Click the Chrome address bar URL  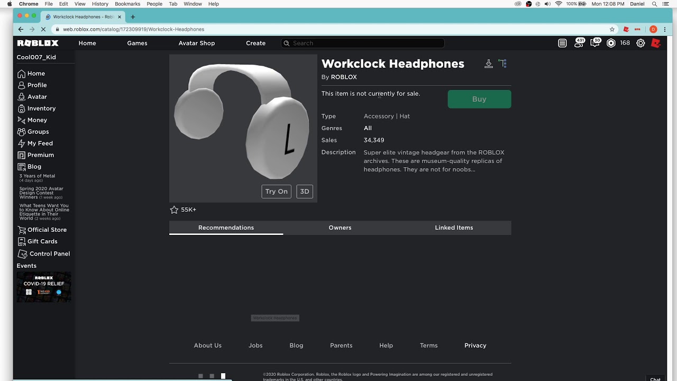coord(133,30)
